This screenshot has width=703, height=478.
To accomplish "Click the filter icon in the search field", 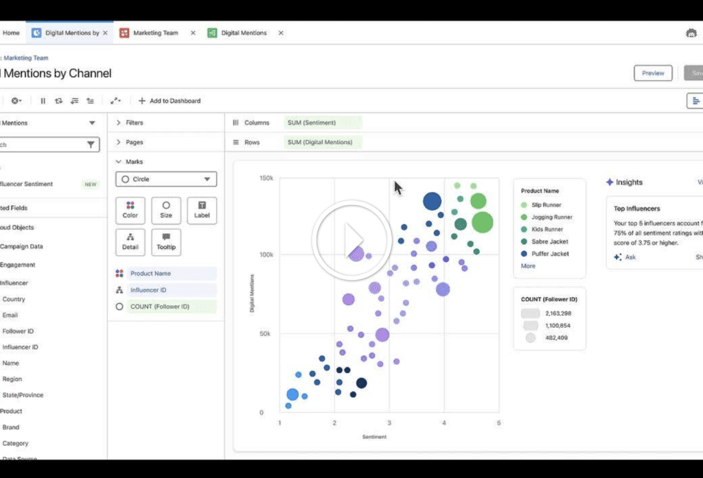I will point(91,145).
